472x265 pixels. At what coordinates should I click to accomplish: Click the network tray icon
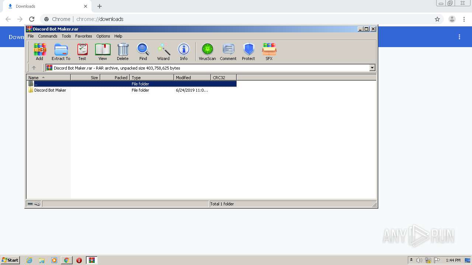pos(428,260)
